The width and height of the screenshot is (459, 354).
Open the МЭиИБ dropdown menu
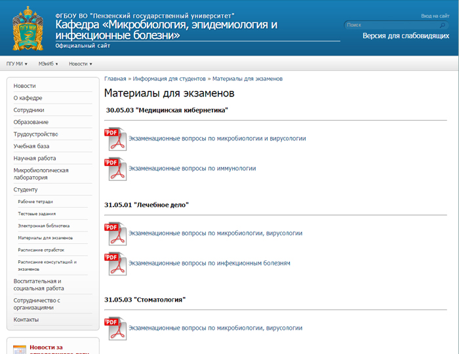[48, 64]
